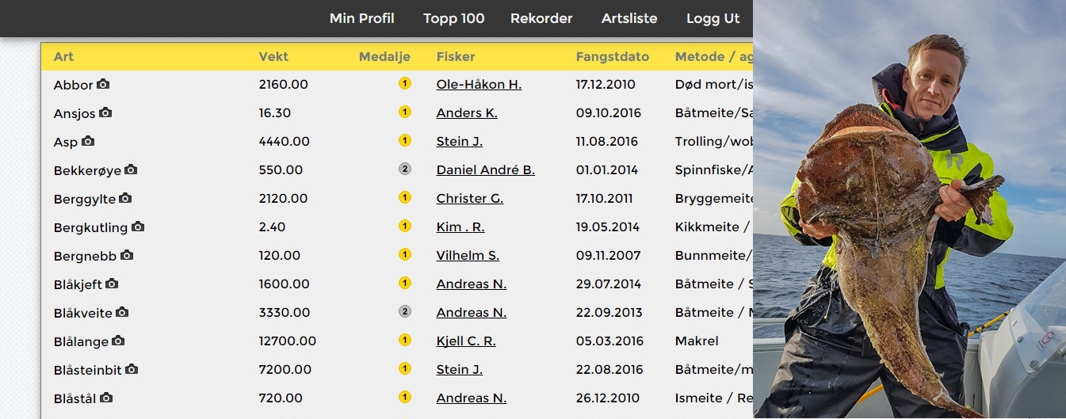Open the Min Profil menu item
This screenshot has height=419, width=1066.
coord(362,18)
